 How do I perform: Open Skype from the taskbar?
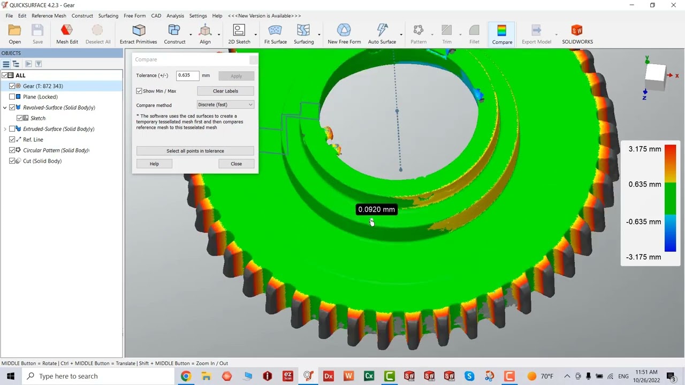tap(469, 376)
